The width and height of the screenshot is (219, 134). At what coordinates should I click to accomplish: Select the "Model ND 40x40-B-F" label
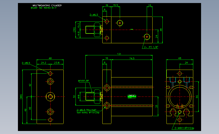[x=44, y=8]
